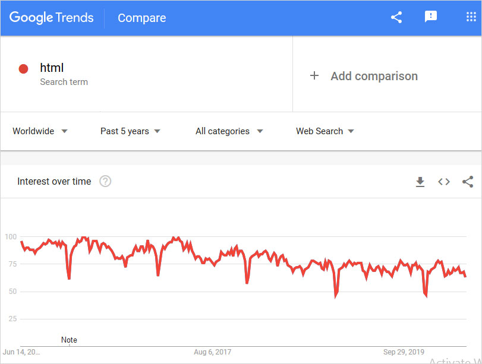Click the plus icon for comparison
The height and width of the screenshot is (364, 482).
[x=314, y=76]
